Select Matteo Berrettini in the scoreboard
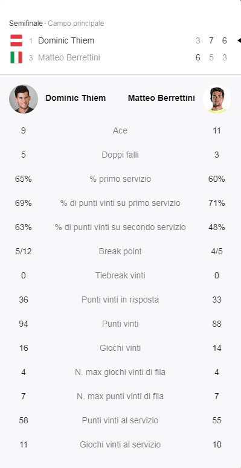 [x=69, y=57]
